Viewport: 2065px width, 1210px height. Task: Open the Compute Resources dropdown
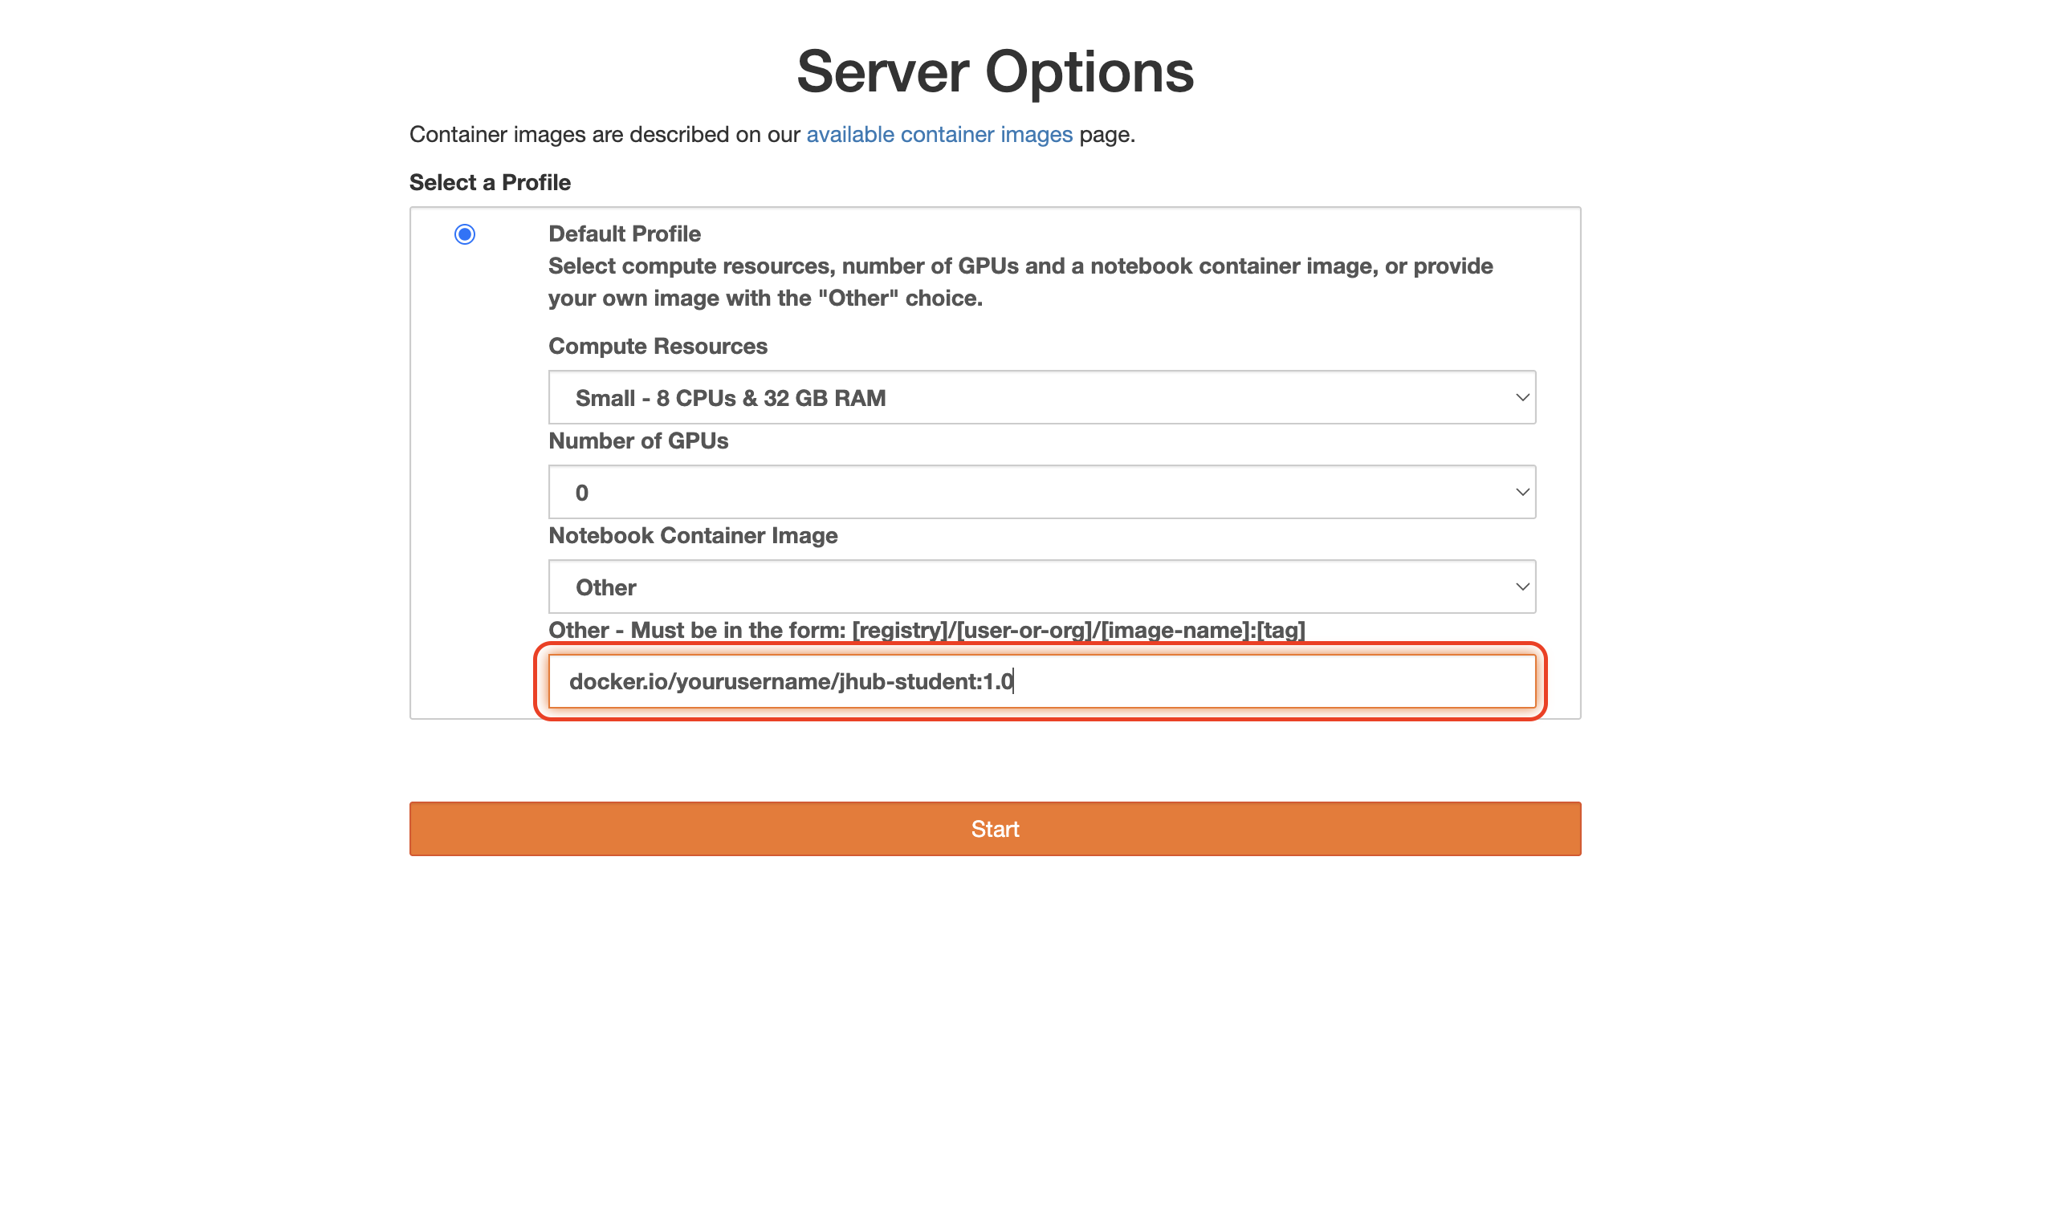pos(1041,397)
